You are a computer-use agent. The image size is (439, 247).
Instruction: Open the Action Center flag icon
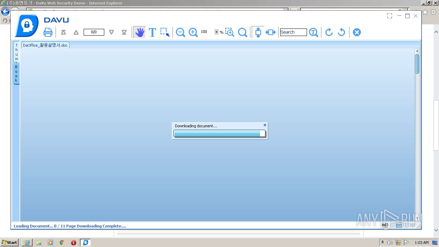(406, 243)
